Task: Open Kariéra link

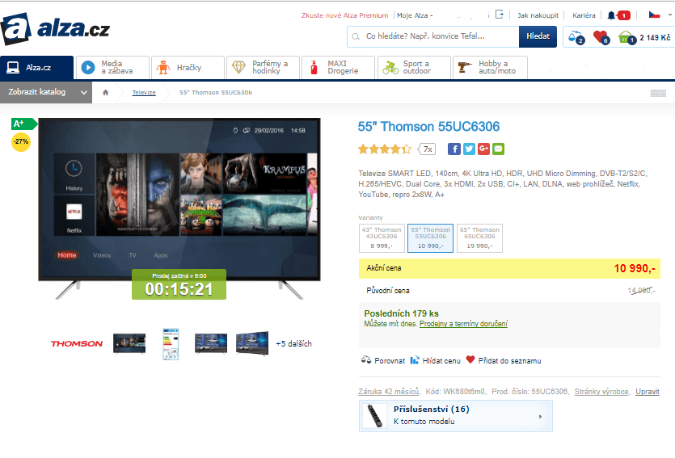Action: [x=584, y=15]
